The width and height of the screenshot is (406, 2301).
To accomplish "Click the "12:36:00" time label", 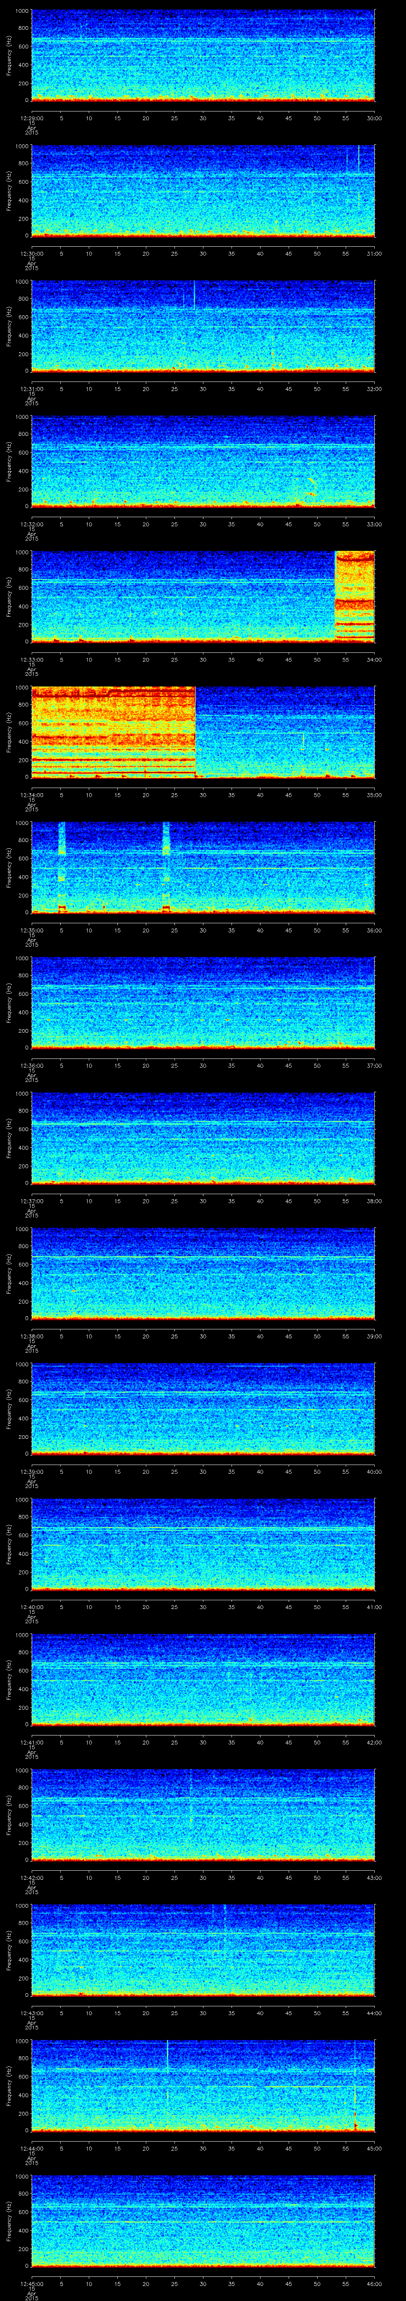I will tap(31, 1066).
